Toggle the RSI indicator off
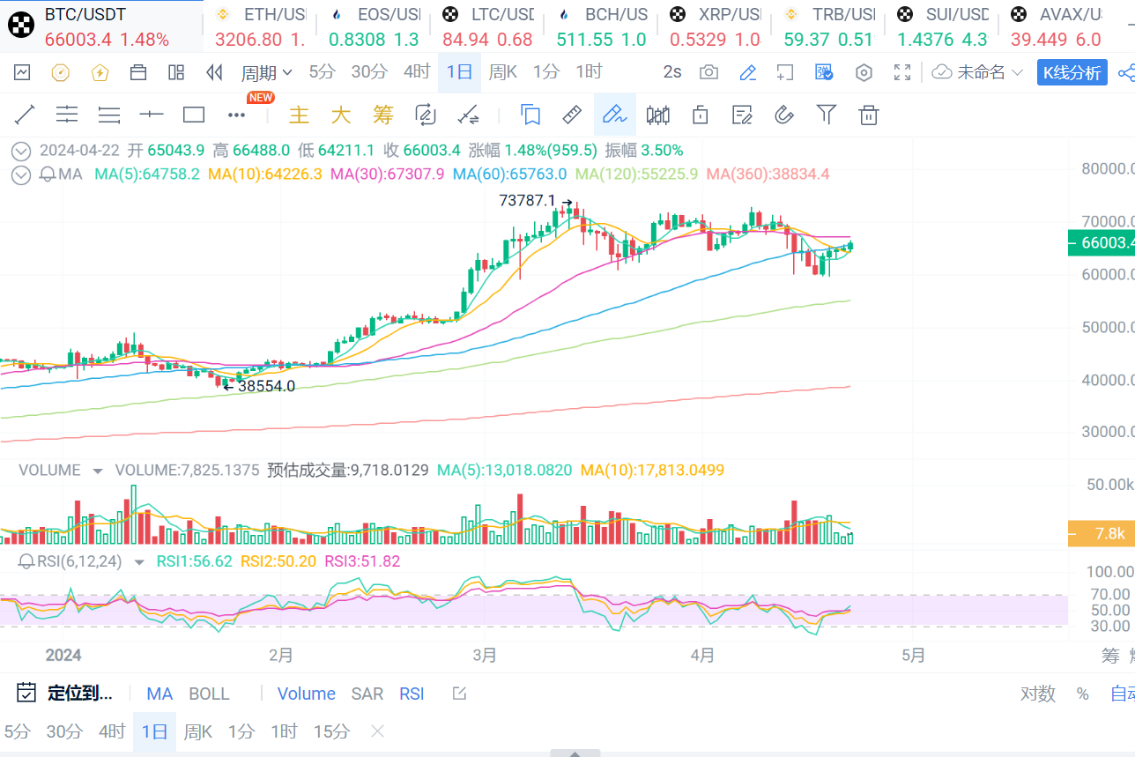1135x757 pixels. (412, 694)
